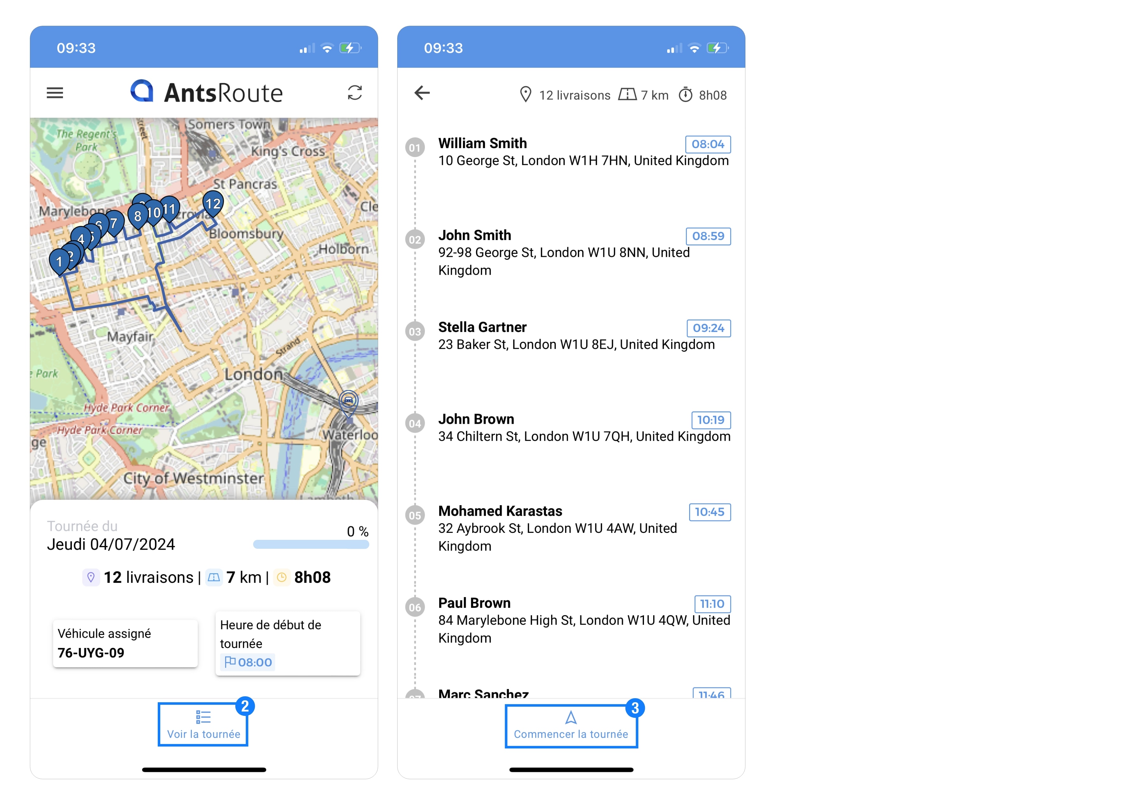Viewport: 1142px width, 805px height.
Task: Tap the 08:59 time badge
Action: (x=708, y=236)
